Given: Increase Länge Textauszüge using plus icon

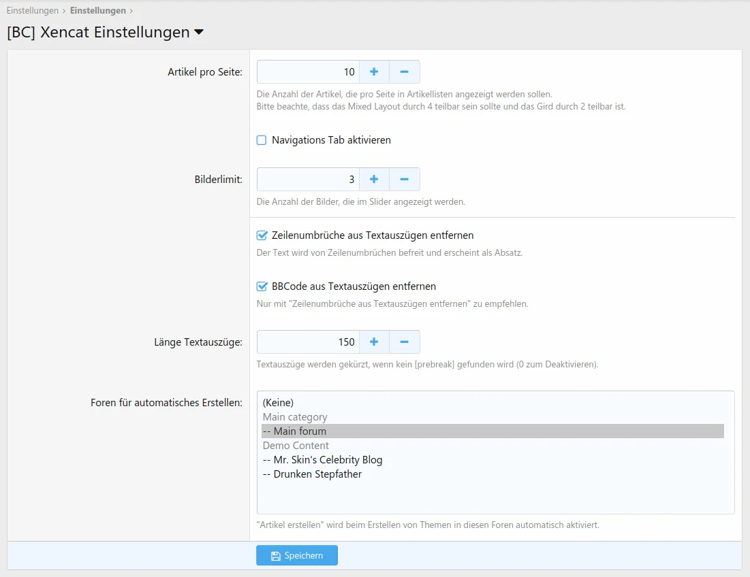Looking at the screenshot, I should click(374, 342).
